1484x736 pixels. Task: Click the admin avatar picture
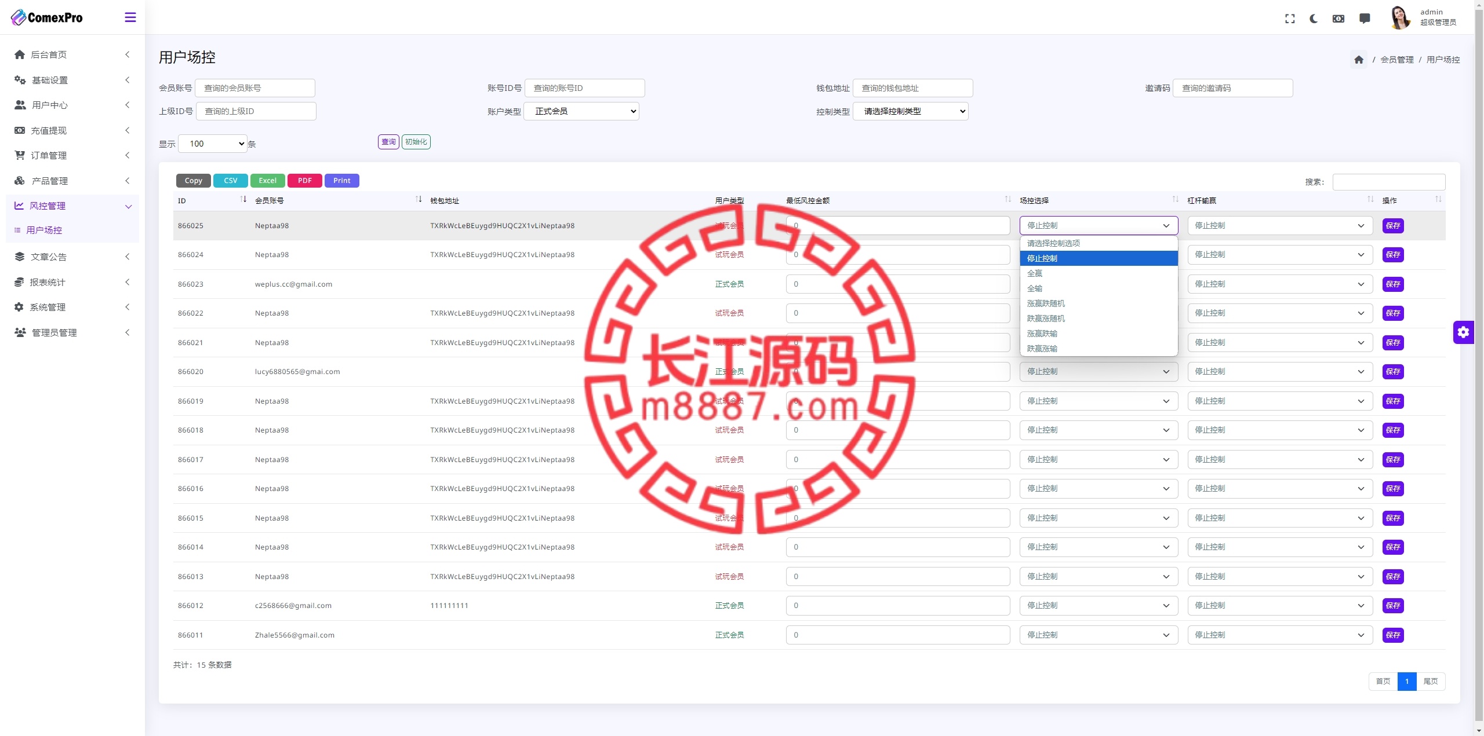tap(1400, 17)
